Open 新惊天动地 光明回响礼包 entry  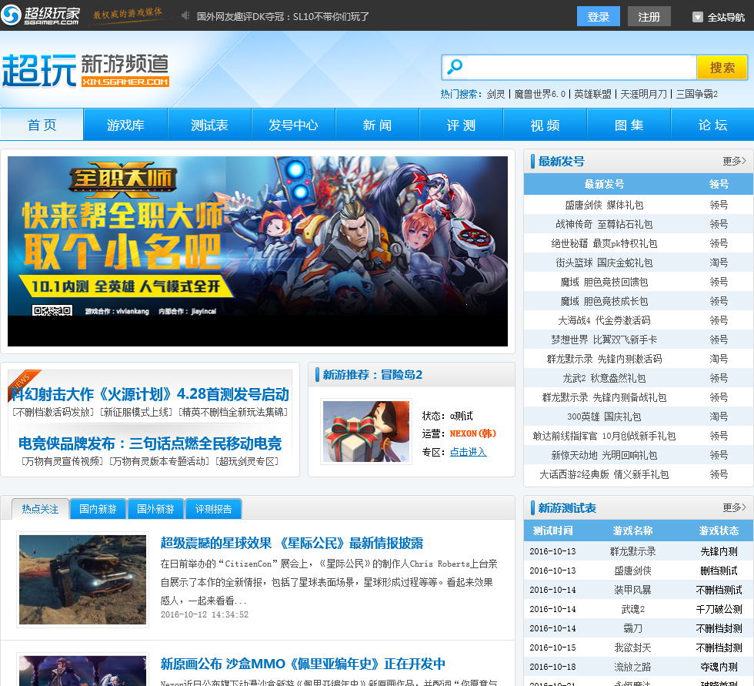click(x=604, y=455)
